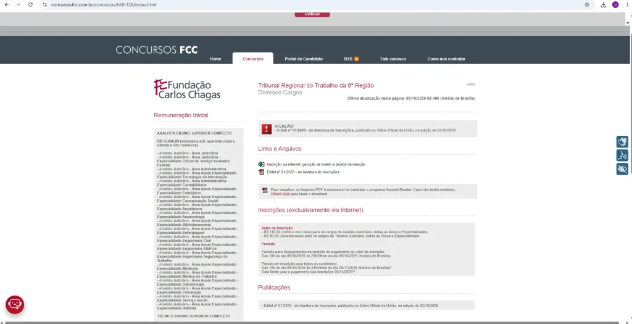Open the RSS menu item
This screenshot has width=632, height=324.
pos(348,59)
